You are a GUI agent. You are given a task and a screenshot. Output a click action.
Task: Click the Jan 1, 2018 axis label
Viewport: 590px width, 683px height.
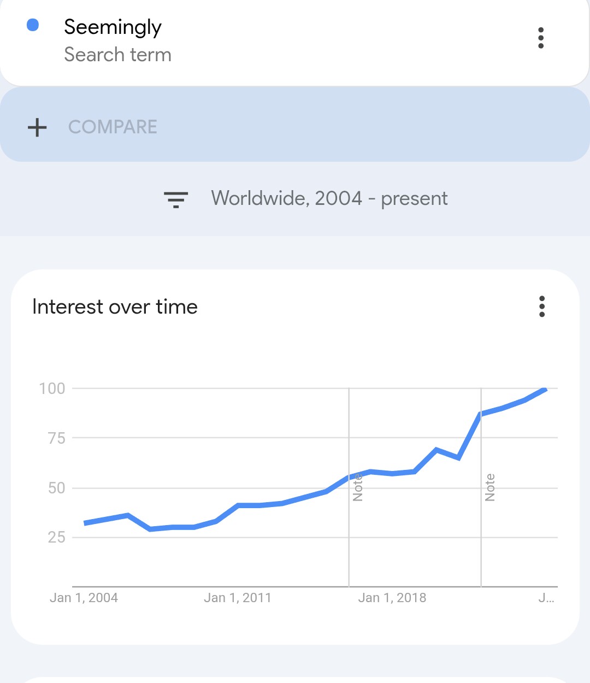point(392,598)
